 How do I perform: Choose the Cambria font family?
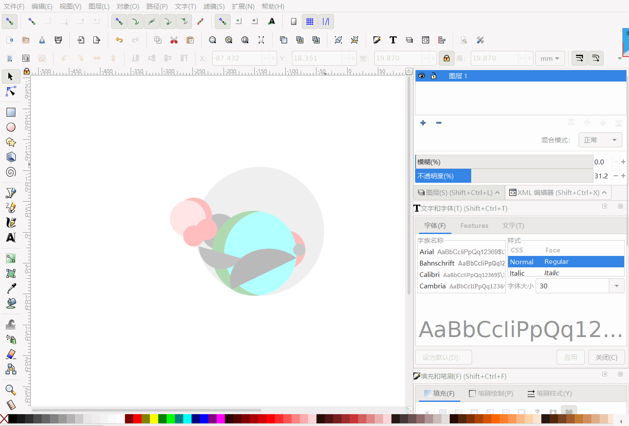click(462, 286)
